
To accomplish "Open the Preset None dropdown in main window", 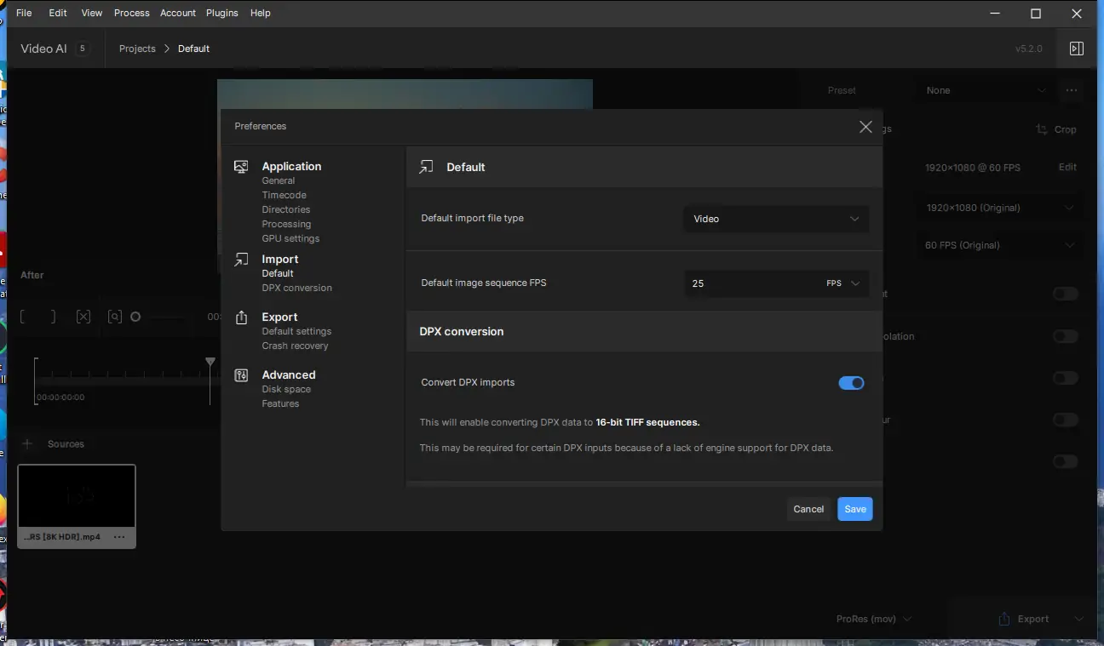I will coord(986,90).
